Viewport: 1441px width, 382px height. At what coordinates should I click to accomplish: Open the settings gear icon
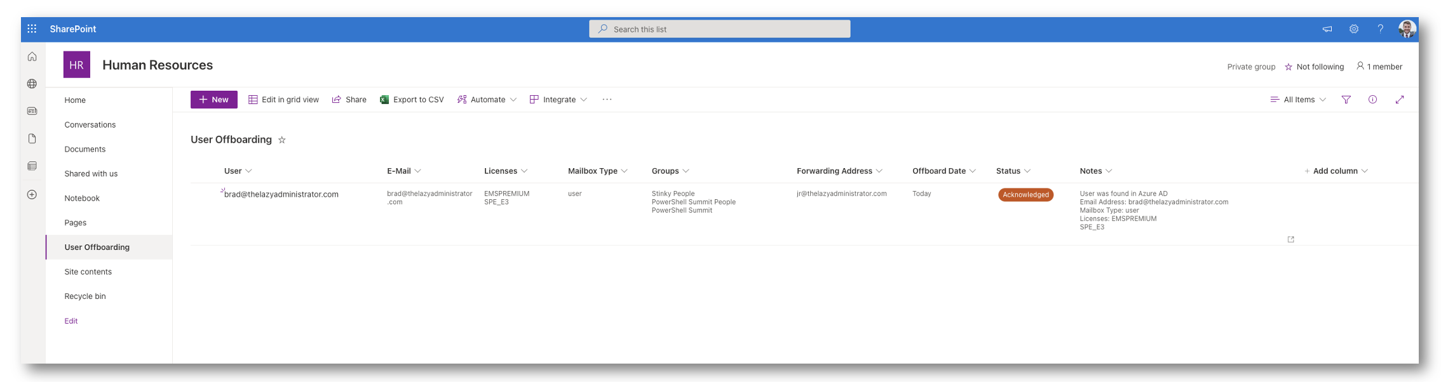(x=1353, y=29)
